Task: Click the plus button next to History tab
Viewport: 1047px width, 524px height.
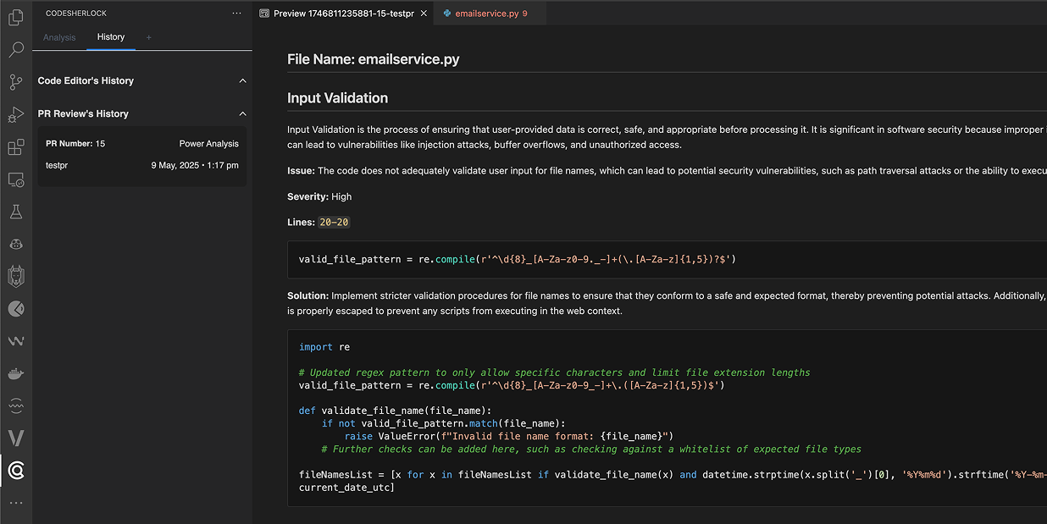Action: [x=148, y=37]
